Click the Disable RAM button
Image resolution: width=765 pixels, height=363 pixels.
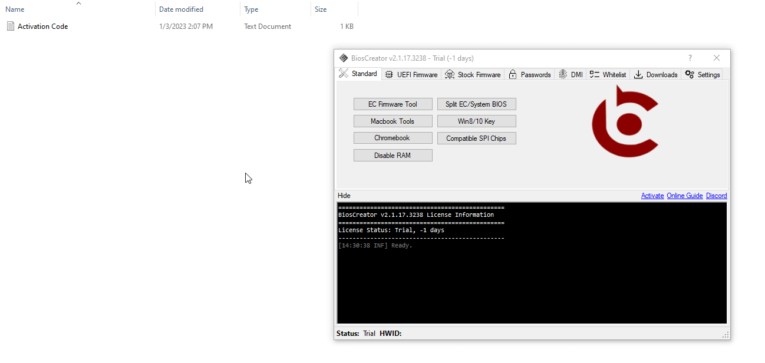(x=393, y=156)
